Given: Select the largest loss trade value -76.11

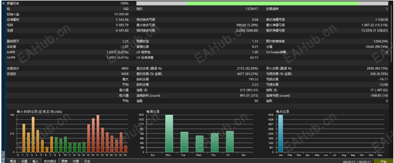Looking at the screenshot, I should (x=383, y=79).
